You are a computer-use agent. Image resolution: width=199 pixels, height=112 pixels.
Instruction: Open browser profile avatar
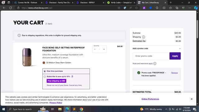[x=3, y=2]
